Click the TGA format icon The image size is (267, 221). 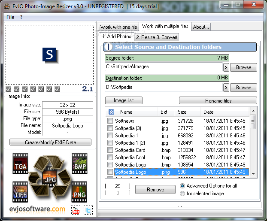(x=21, y=163)
